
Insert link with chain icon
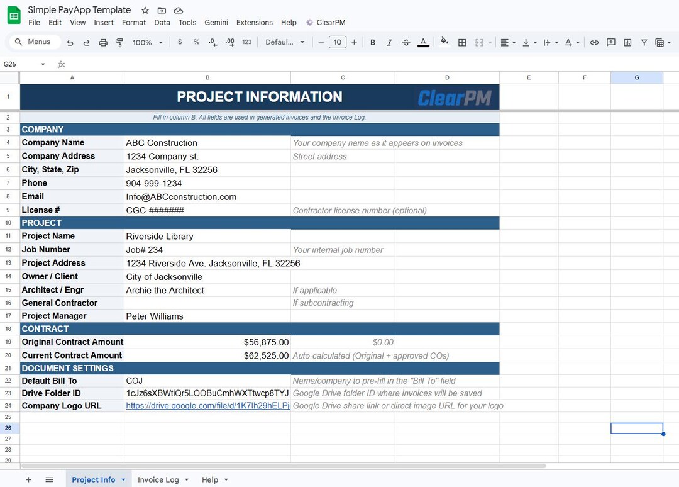[594, 42]
